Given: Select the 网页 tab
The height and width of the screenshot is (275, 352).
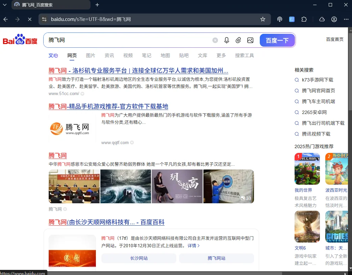Looking at the screenshot, I should pyautogui.click(x=72, y=55).
